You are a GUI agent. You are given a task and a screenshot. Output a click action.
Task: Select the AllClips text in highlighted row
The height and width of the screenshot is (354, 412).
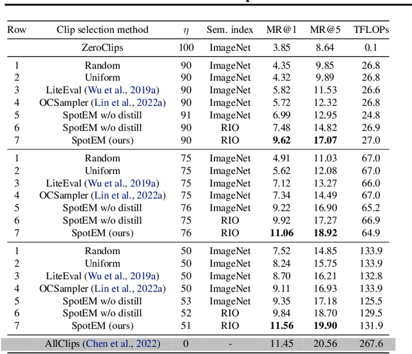coord(62,344)
